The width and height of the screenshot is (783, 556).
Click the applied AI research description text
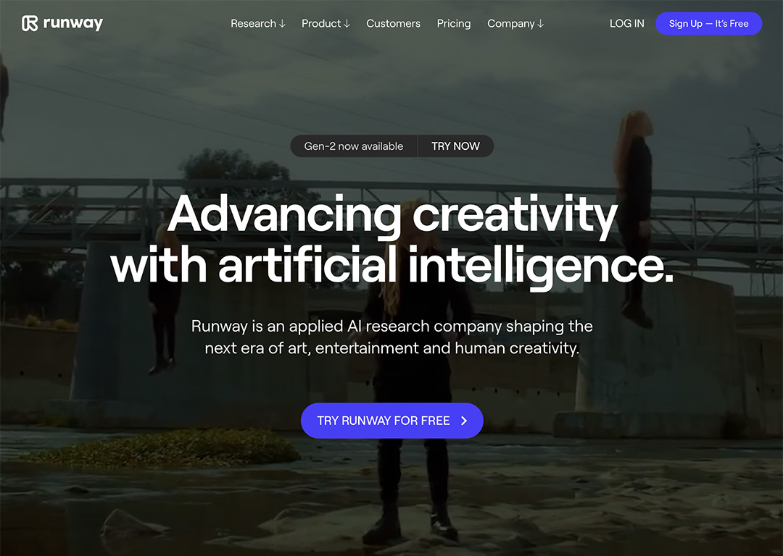point(392,337)
